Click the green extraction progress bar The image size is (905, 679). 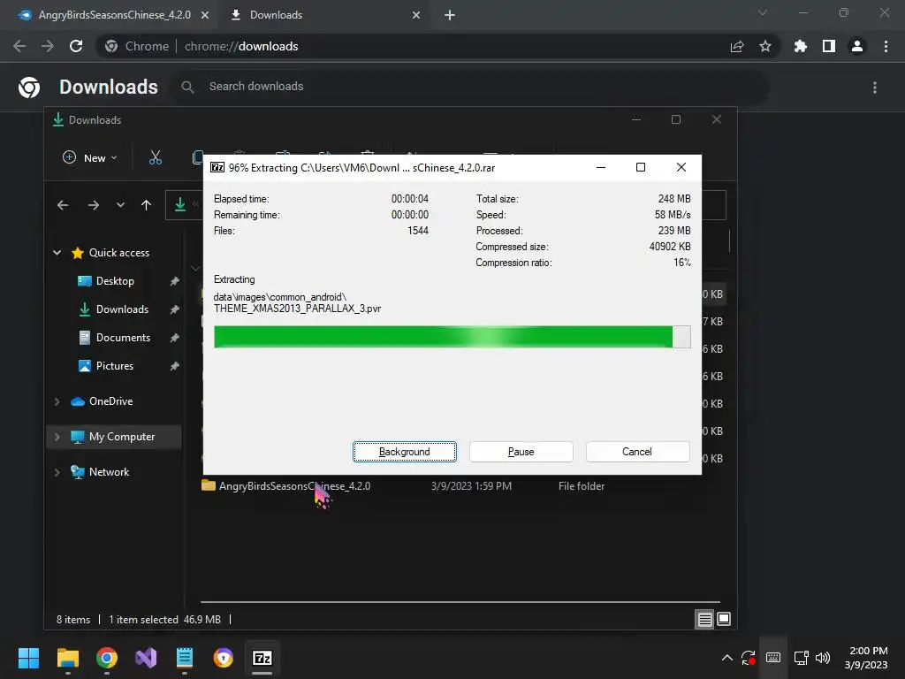[x=452, y=337]
